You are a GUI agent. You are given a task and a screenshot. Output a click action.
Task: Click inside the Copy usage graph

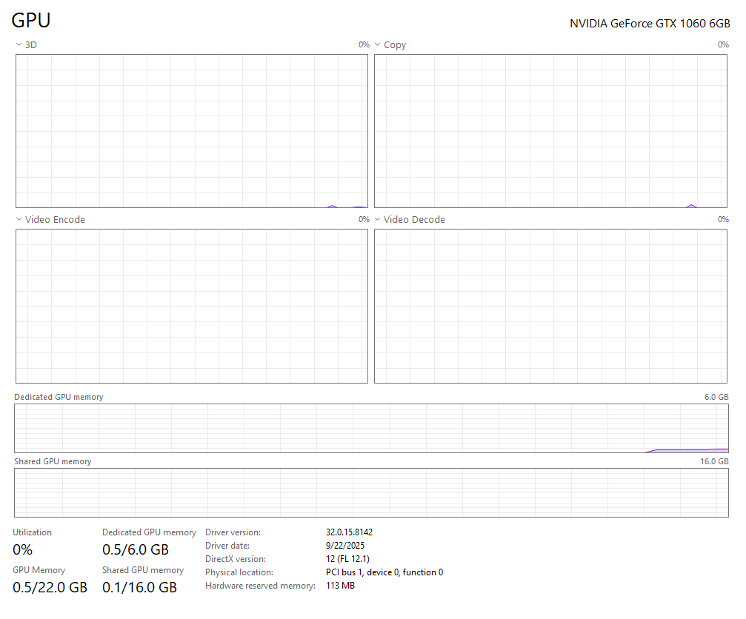coord(550,131)
